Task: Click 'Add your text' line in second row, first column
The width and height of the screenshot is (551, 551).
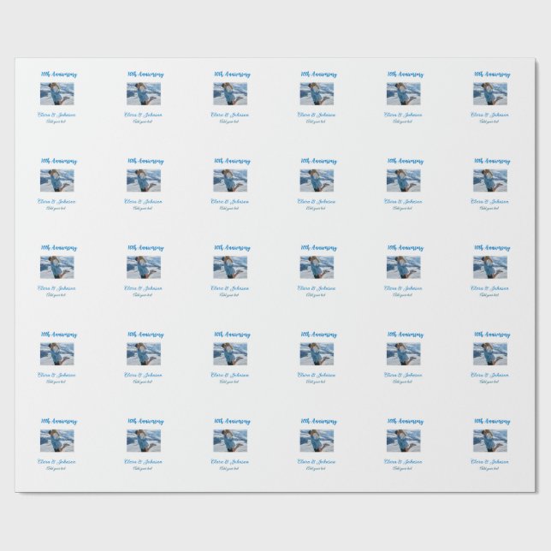Action: 56,208
